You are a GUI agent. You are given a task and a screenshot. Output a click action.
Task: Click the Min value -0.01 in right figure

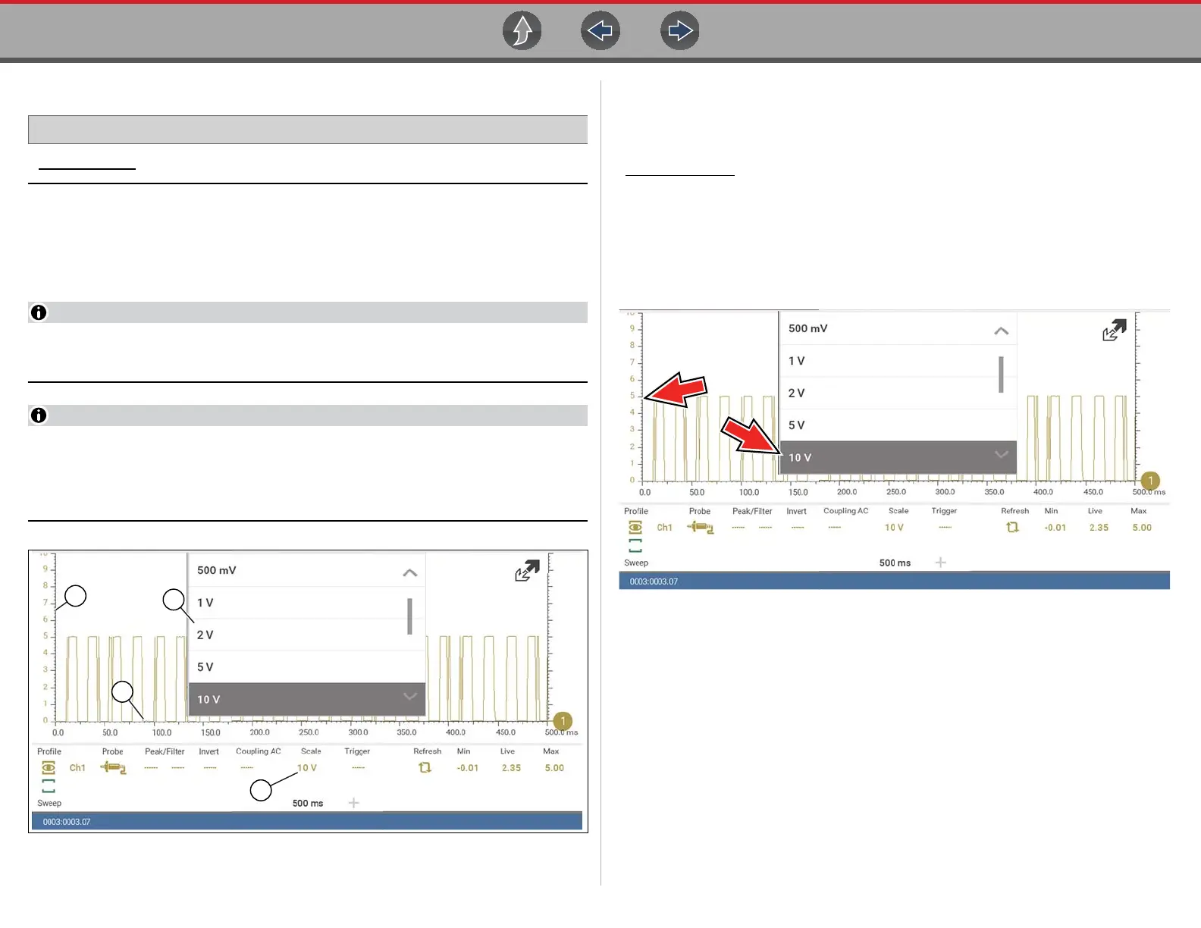(x=1055, y=528)
